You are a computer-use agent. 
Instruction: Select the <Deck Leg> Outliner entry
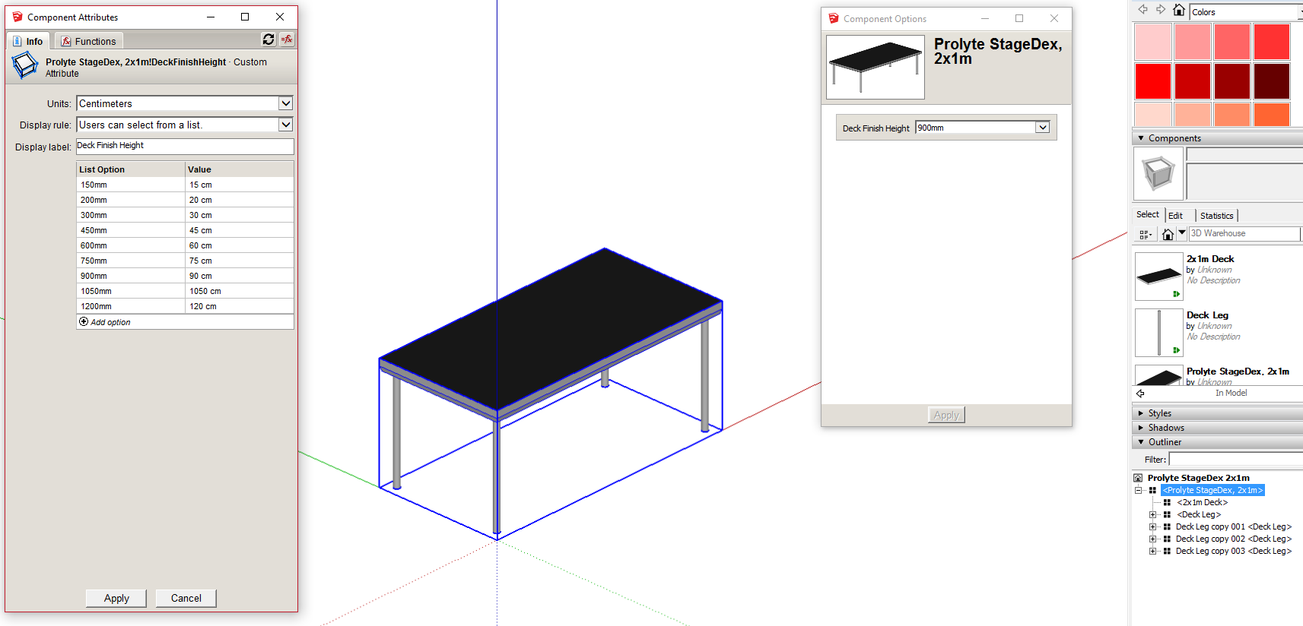pos(1199,514)
